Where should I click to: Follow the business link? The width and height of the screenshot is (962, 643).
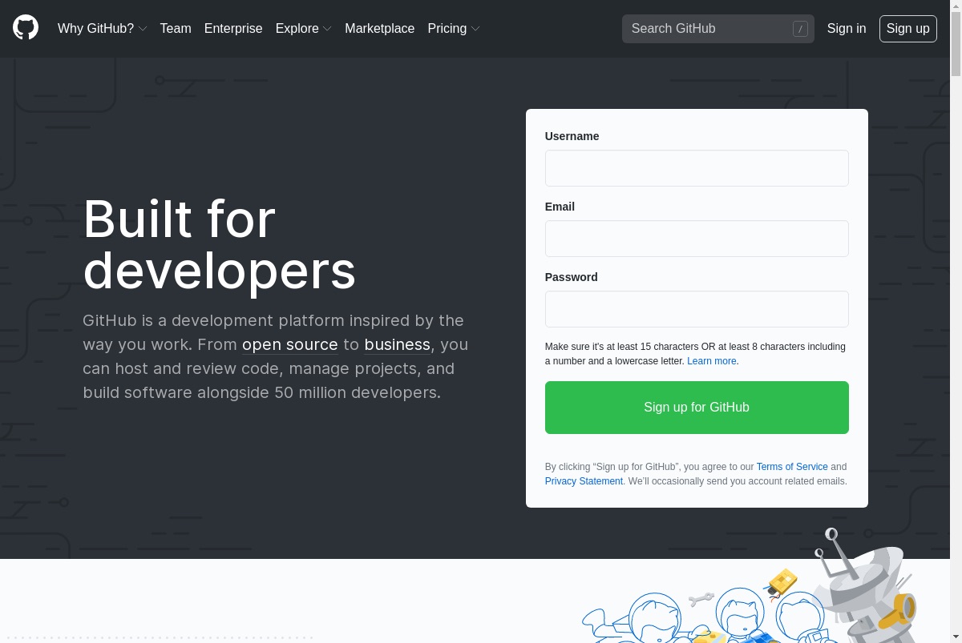click(398, 344)
